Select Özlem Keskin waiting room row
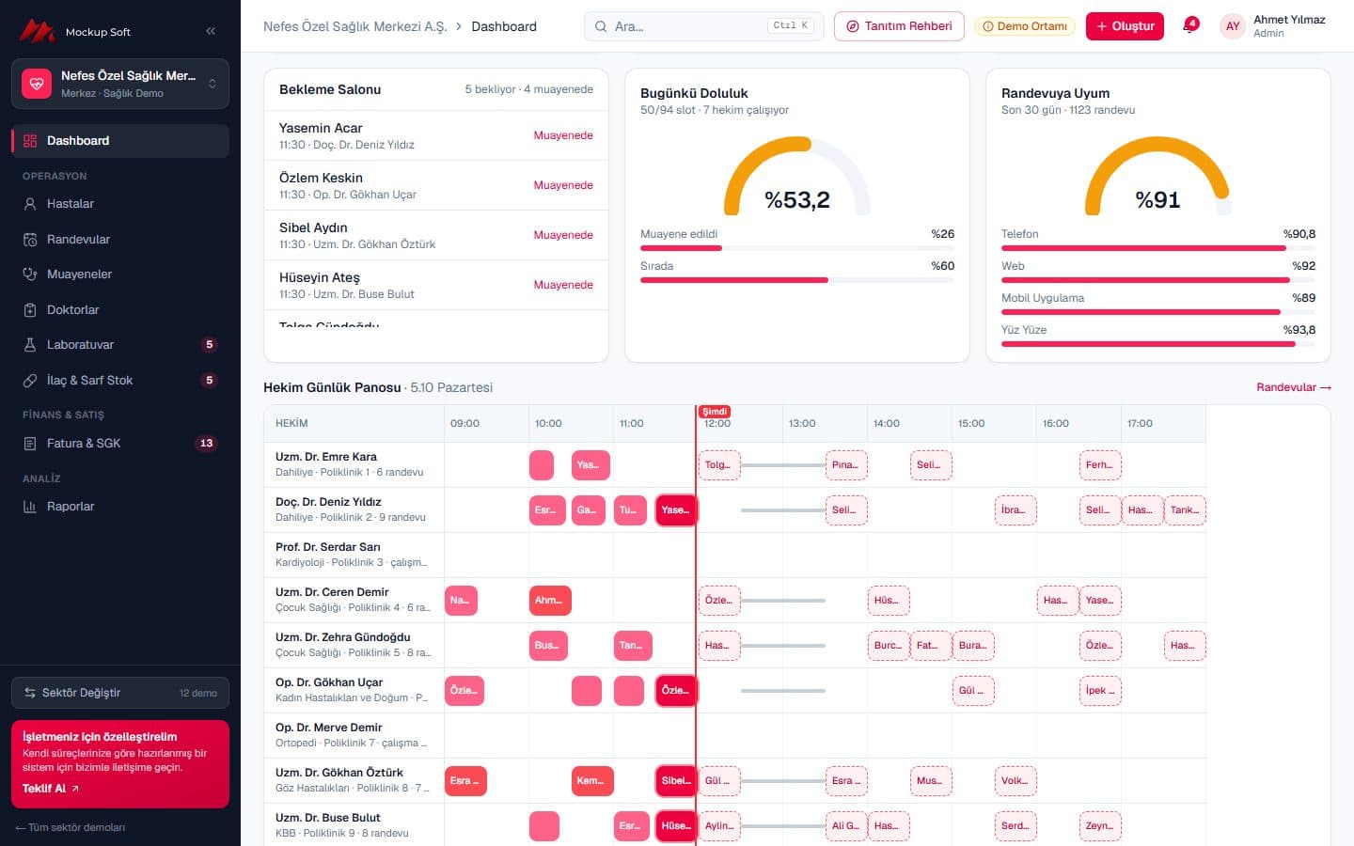The height and width of the screenshot is (846, 1354). [436, 185]
